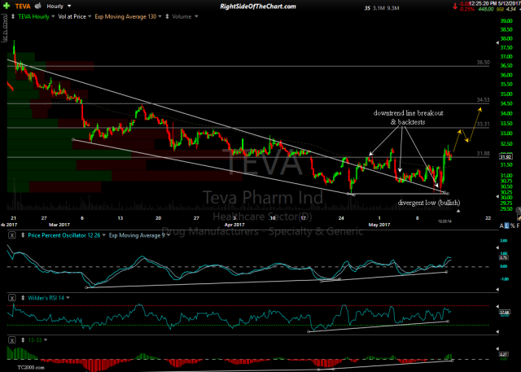Click the 33.31 horizontal line label
The height and width of the screenshot is (372, 521).
(x=483, y=124)
